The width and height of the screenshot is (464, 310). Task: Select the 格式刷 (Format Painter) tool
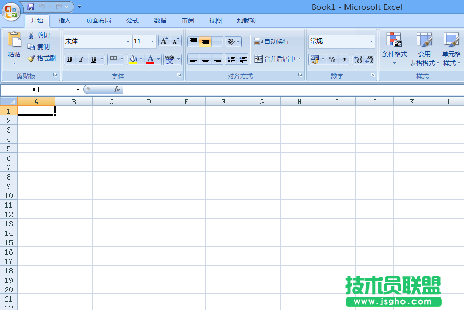pos(42,58)
